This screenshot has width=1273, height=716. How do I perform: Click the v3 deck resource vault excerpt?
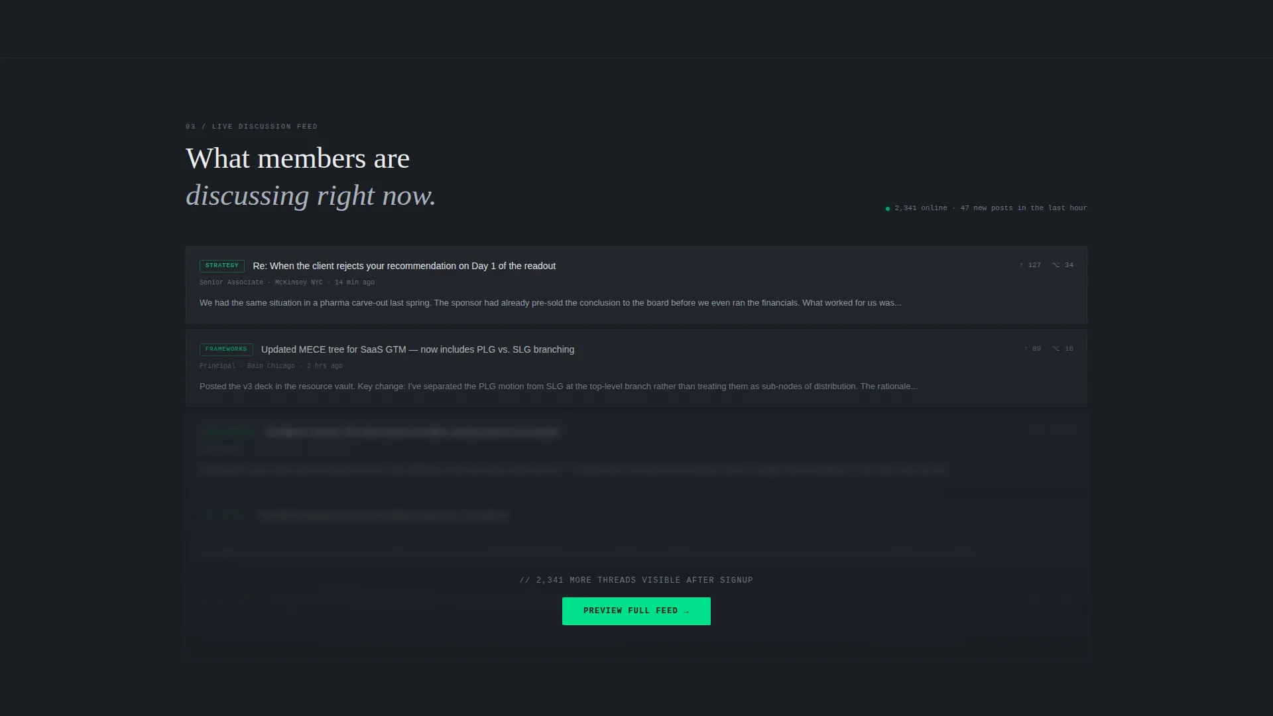[x=558, y=387]
